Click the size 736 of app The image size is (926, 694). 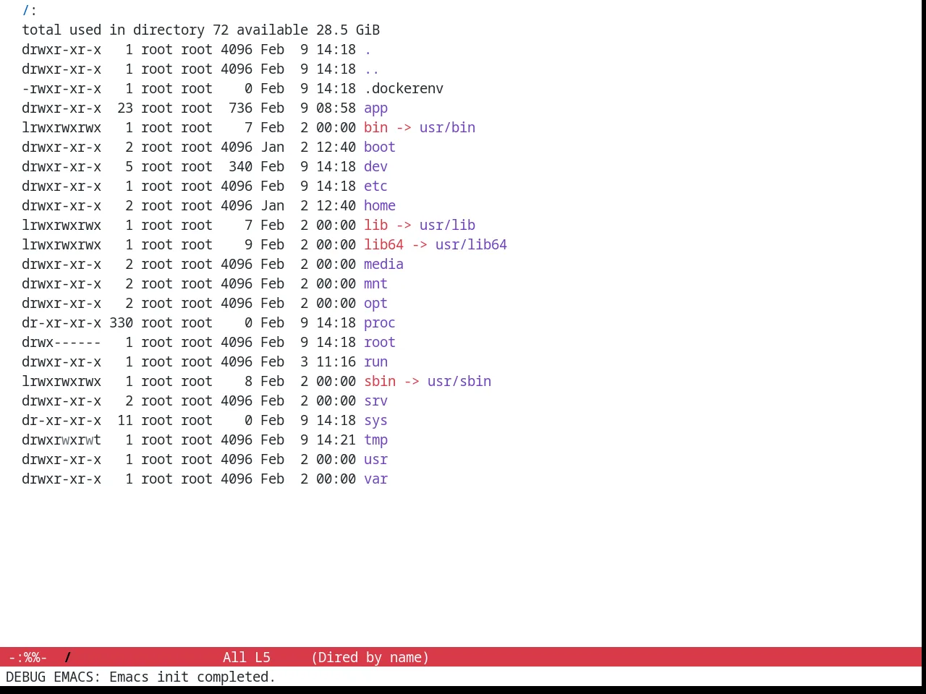pos(240,108)
